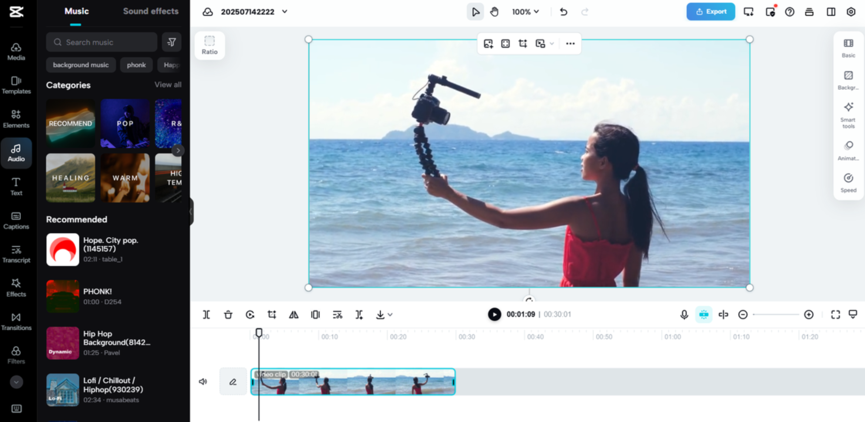
Task: Open Smart tools in the right panel
Action: pos(848,115)
